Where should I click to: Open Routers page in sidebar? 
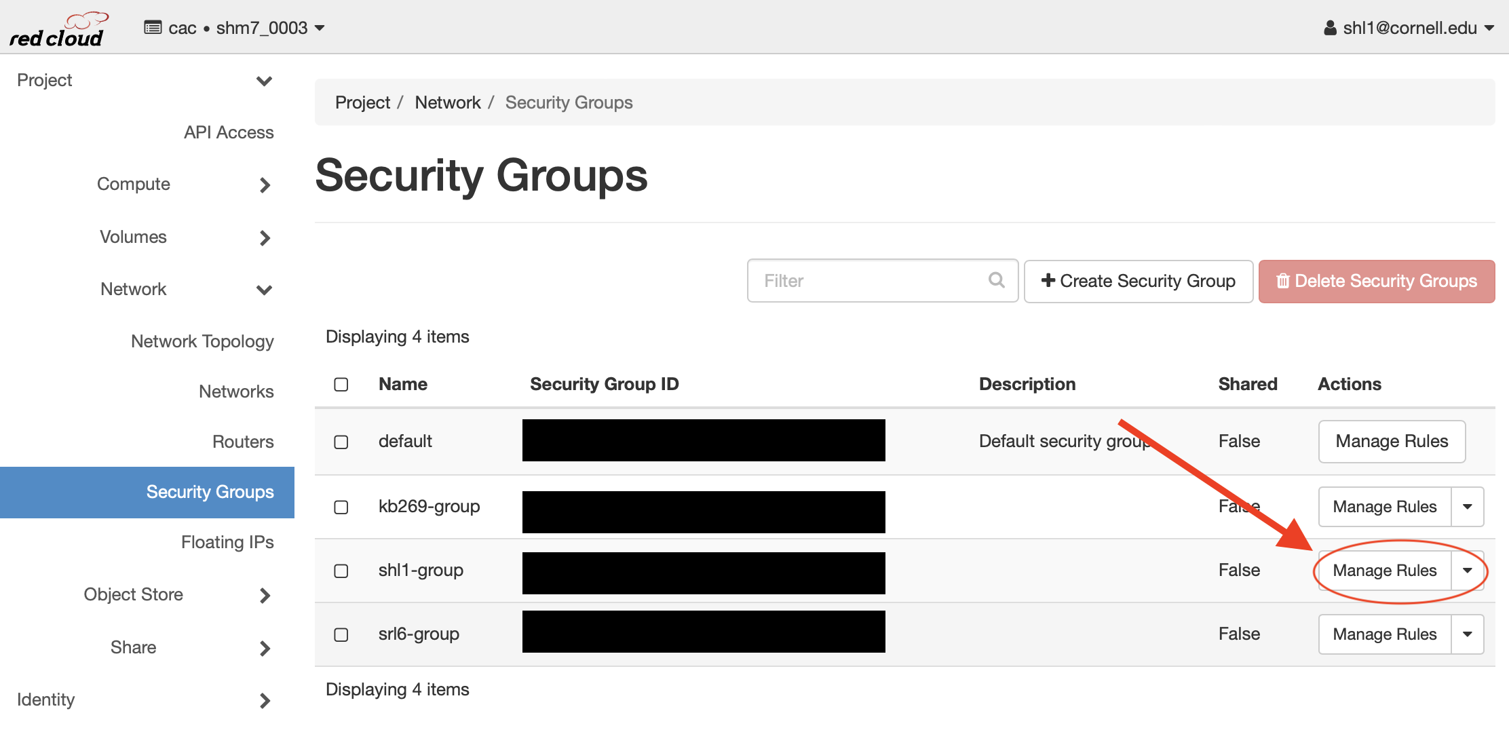(243, 442)
